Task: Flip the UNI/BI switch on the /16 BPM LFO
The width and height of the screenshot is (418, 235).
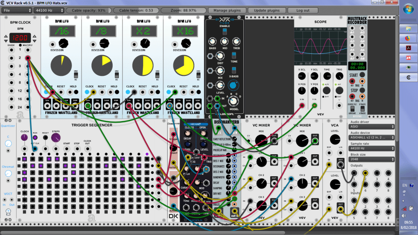Action: pyautogui.click(x=76, y=75)
